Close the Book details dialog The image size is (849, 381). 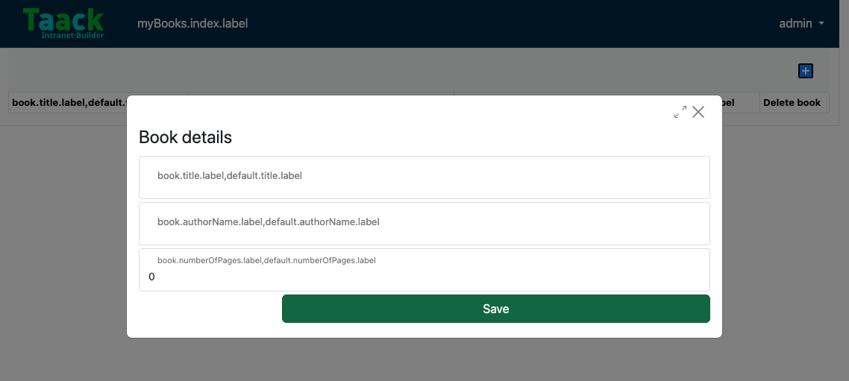point(698,112)
